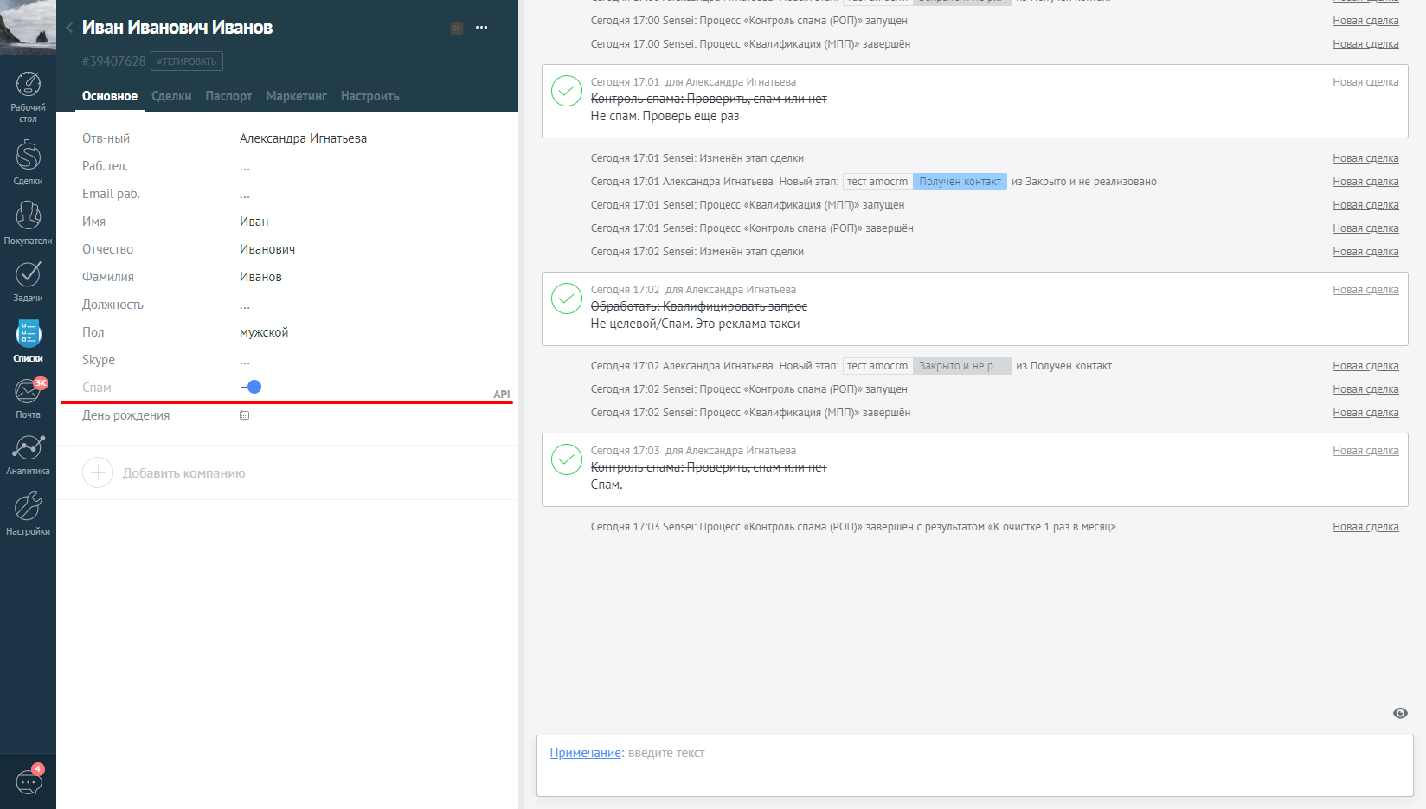Open calendar picker for День рождения
1426x809 pixels.
[245, 415]
